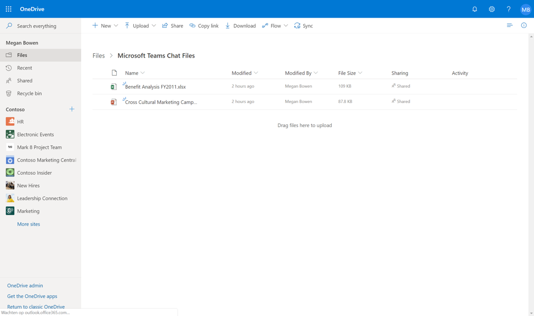Click the Contoso Marketing Central icon
The height and width of the screenshot is (316, 534).
(x=10, y=160)
